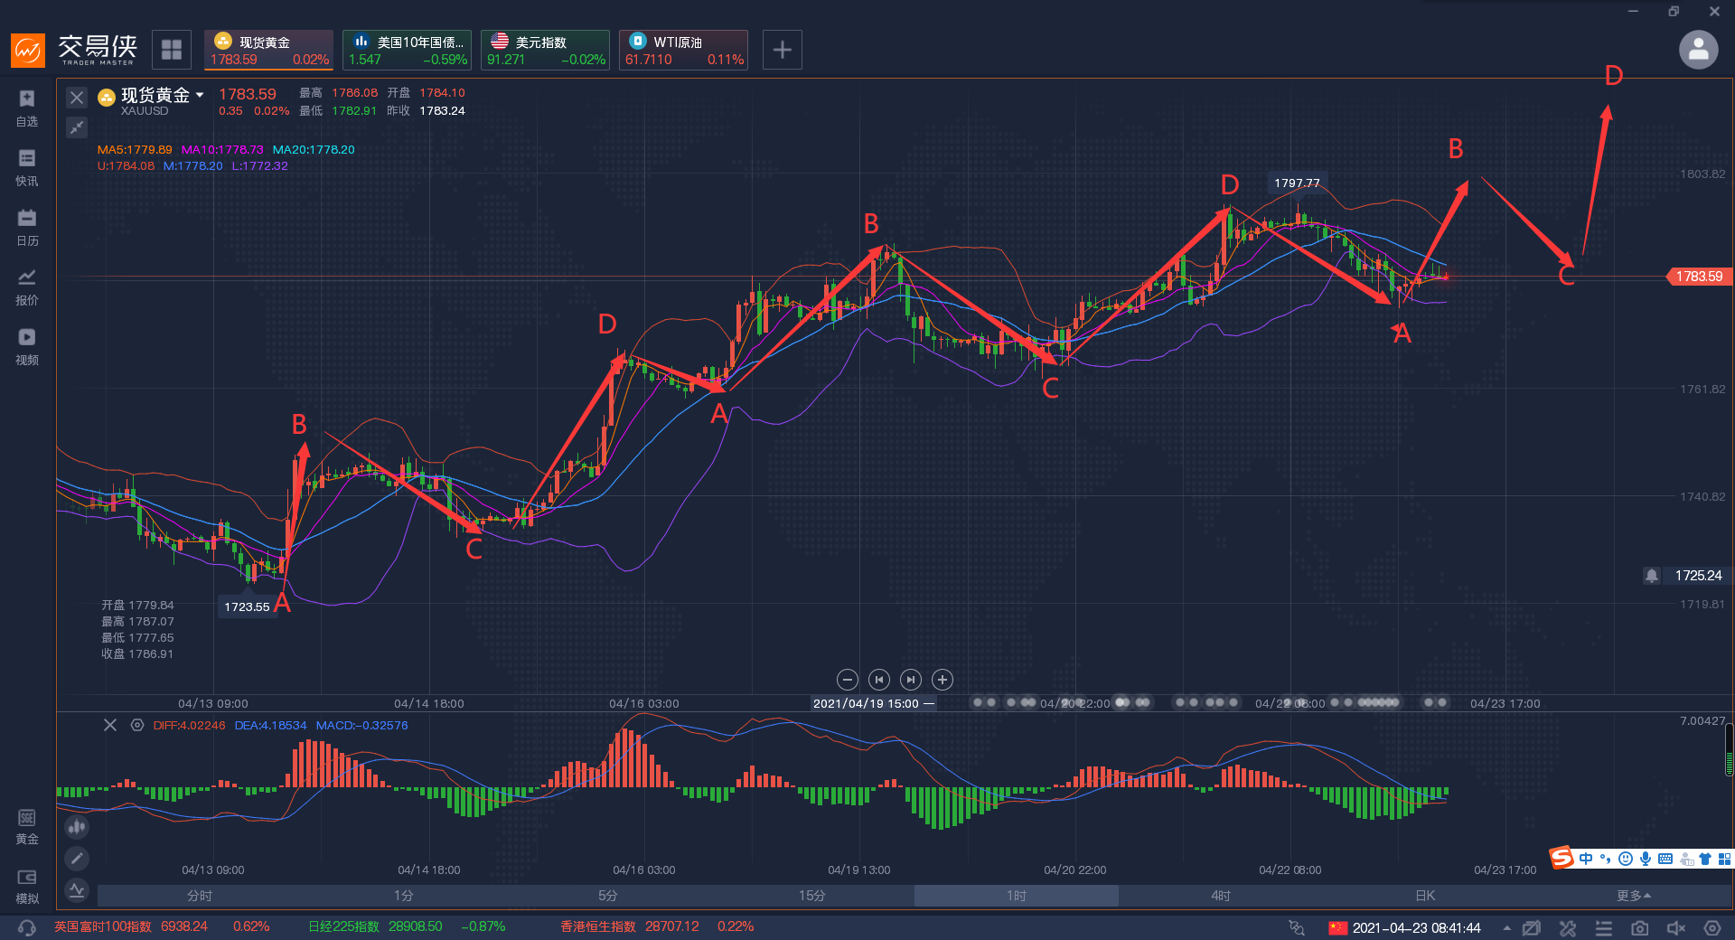The image size is (1735, 940).
Task: Open the 黄金 gold sidebar item
Action: 27,827
